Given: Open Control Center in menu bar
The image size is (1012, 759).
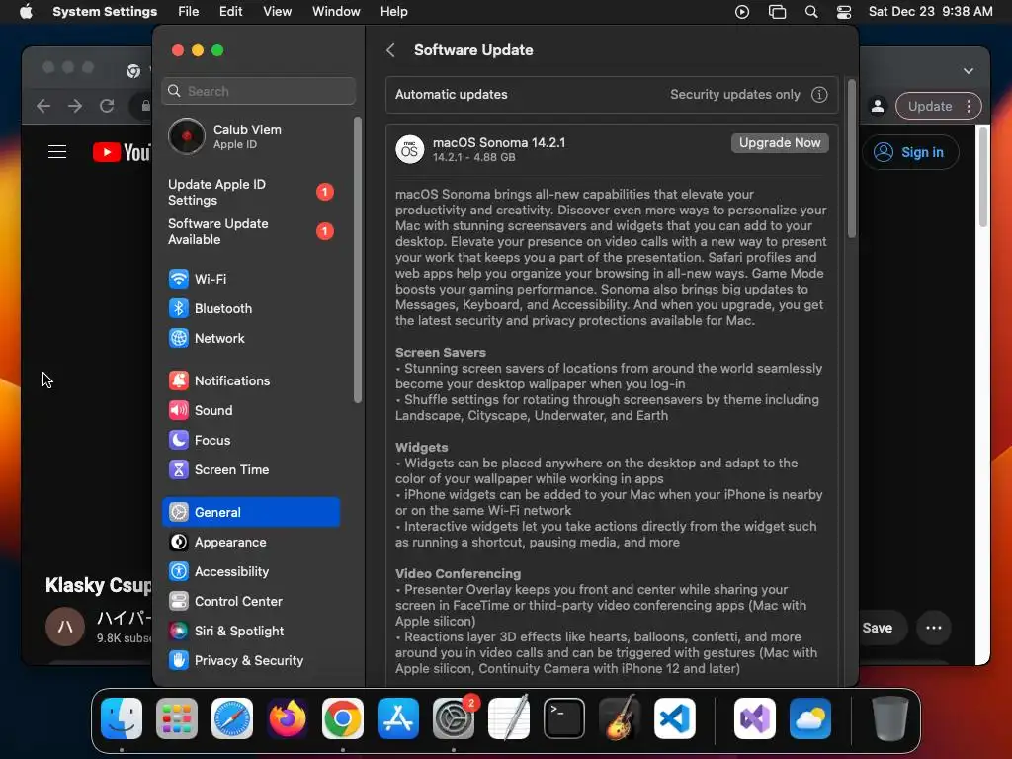Looking at the screenshot, I should click(844, 12).
